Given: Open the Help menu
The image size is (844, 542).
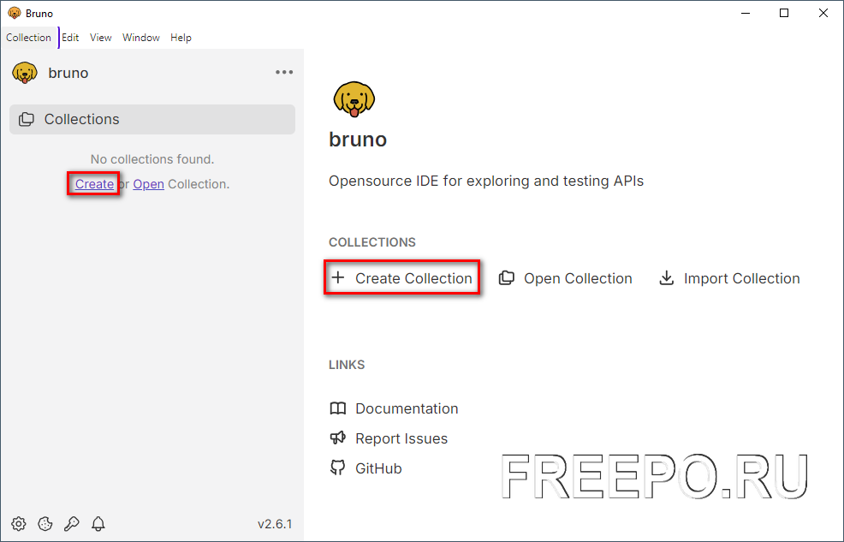Looking at the screenshot, I should coord(181,38).
